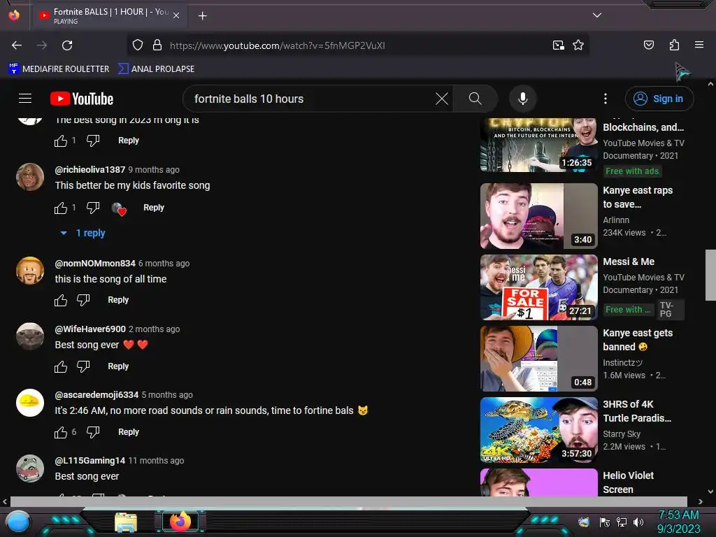The height and width of the screenshot is (537, 716).
Task: Open the Start orb on taskbar
Action: click(18, 522)
